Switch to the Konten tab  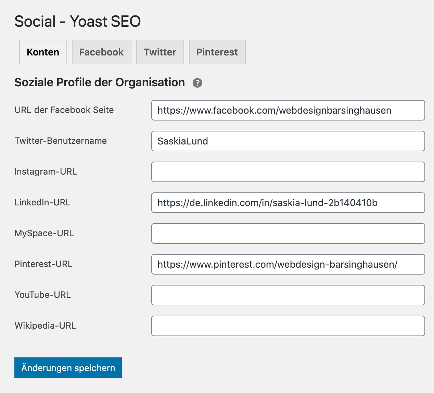pos(43,52)
